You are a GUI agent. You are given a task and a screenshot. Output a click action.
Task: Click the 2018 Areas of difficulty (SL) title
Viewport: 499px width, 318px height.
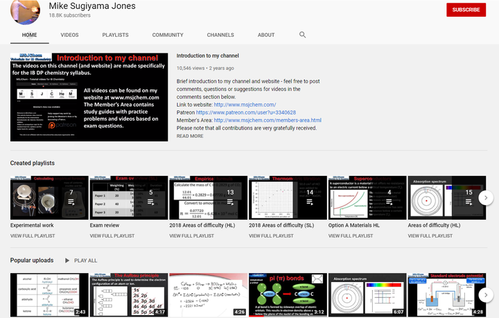pos(281,225)
